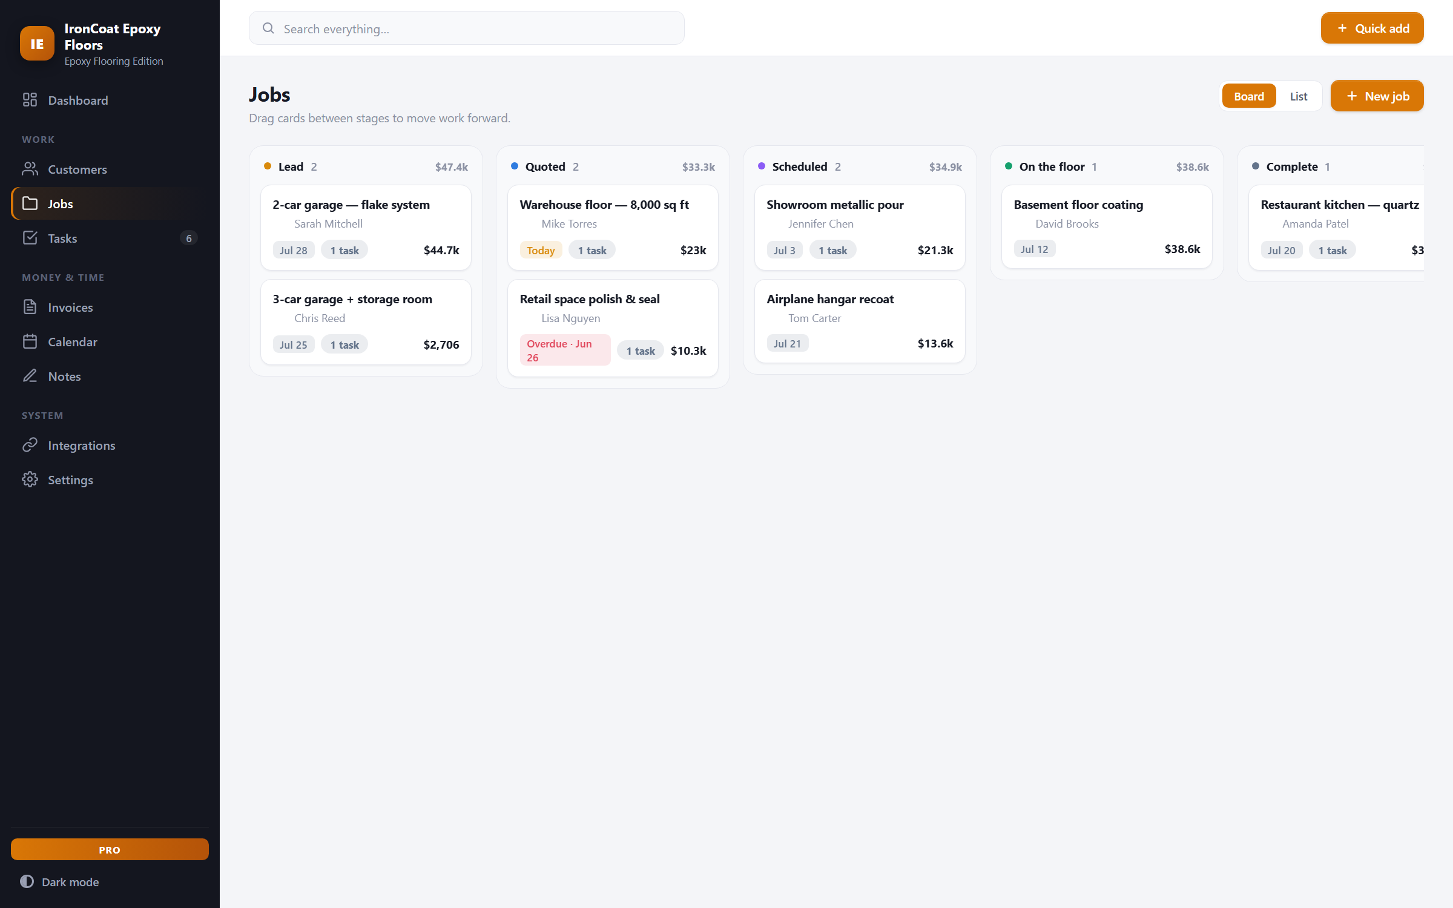The width and height of the screenshot is (1453, 908).
Task: Open the Integrations page
Action: pyautogui.click(x=110, y=445)
